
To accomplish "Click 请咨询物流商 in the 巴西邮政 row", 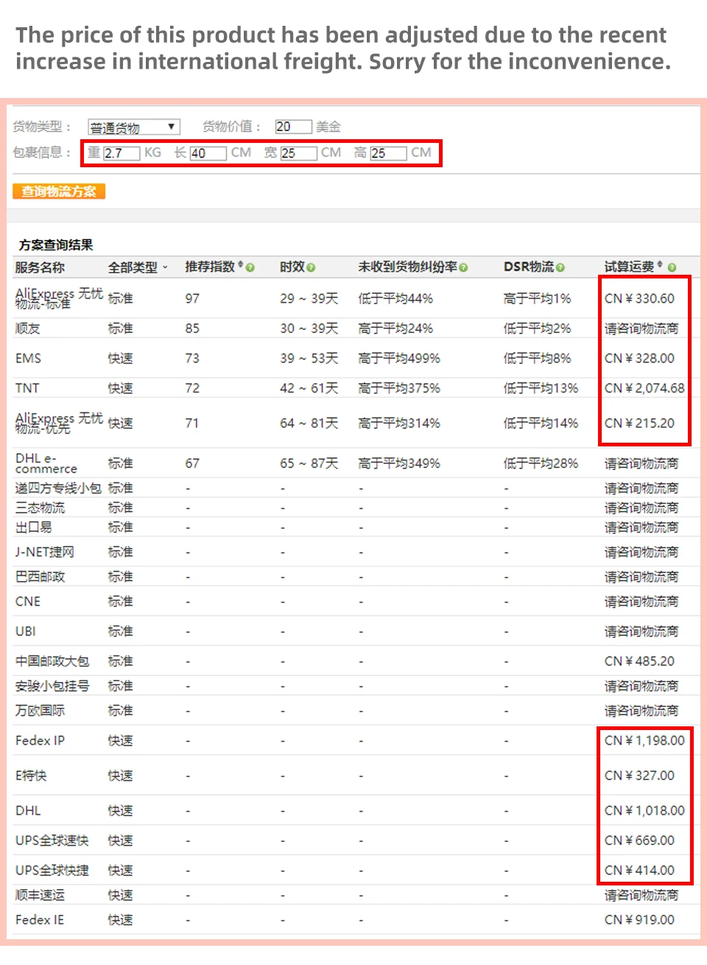I will point(641,577).
